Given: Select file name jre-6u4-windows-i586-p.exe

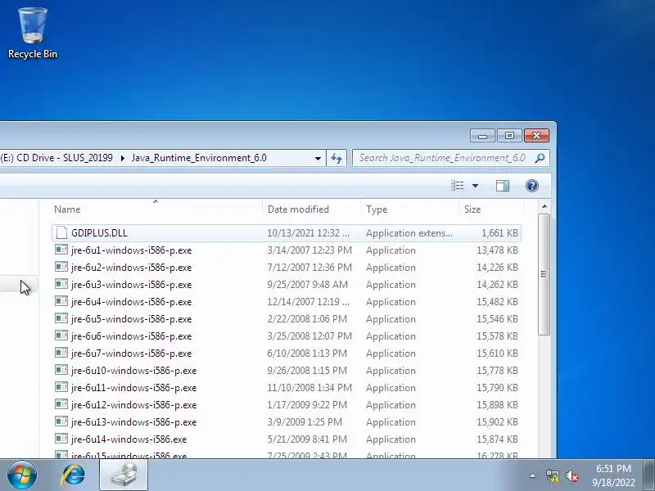Looking at the screenshot, I should [x=131, y=301].
